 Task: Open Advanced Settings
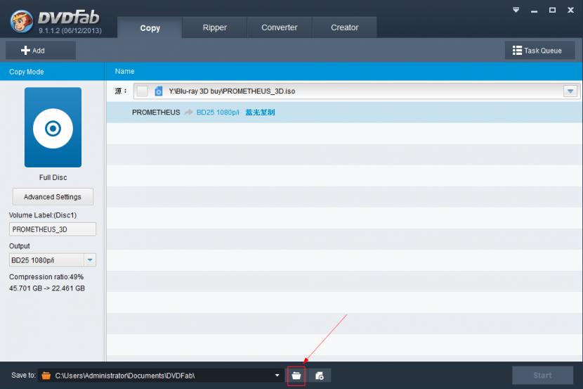click(x=53, y=197)
